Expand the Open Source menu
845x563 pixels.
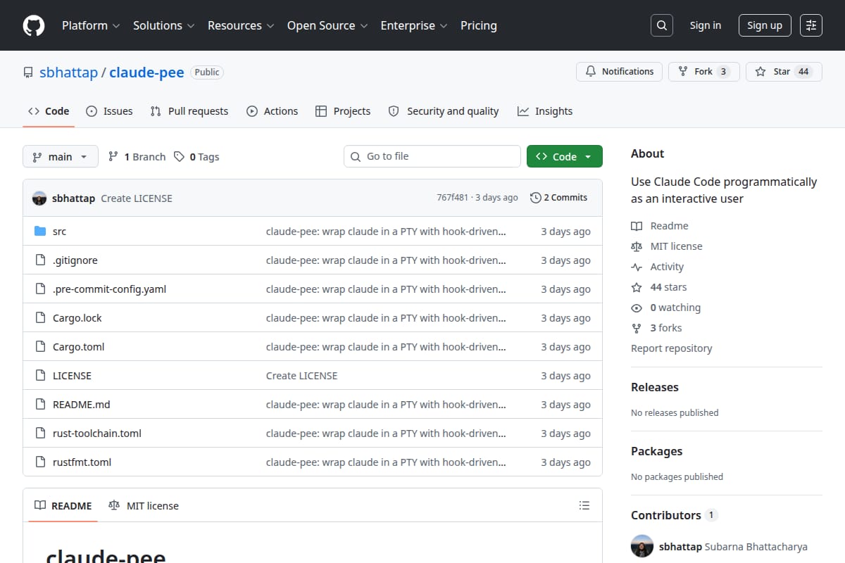[x=327, y=25]
